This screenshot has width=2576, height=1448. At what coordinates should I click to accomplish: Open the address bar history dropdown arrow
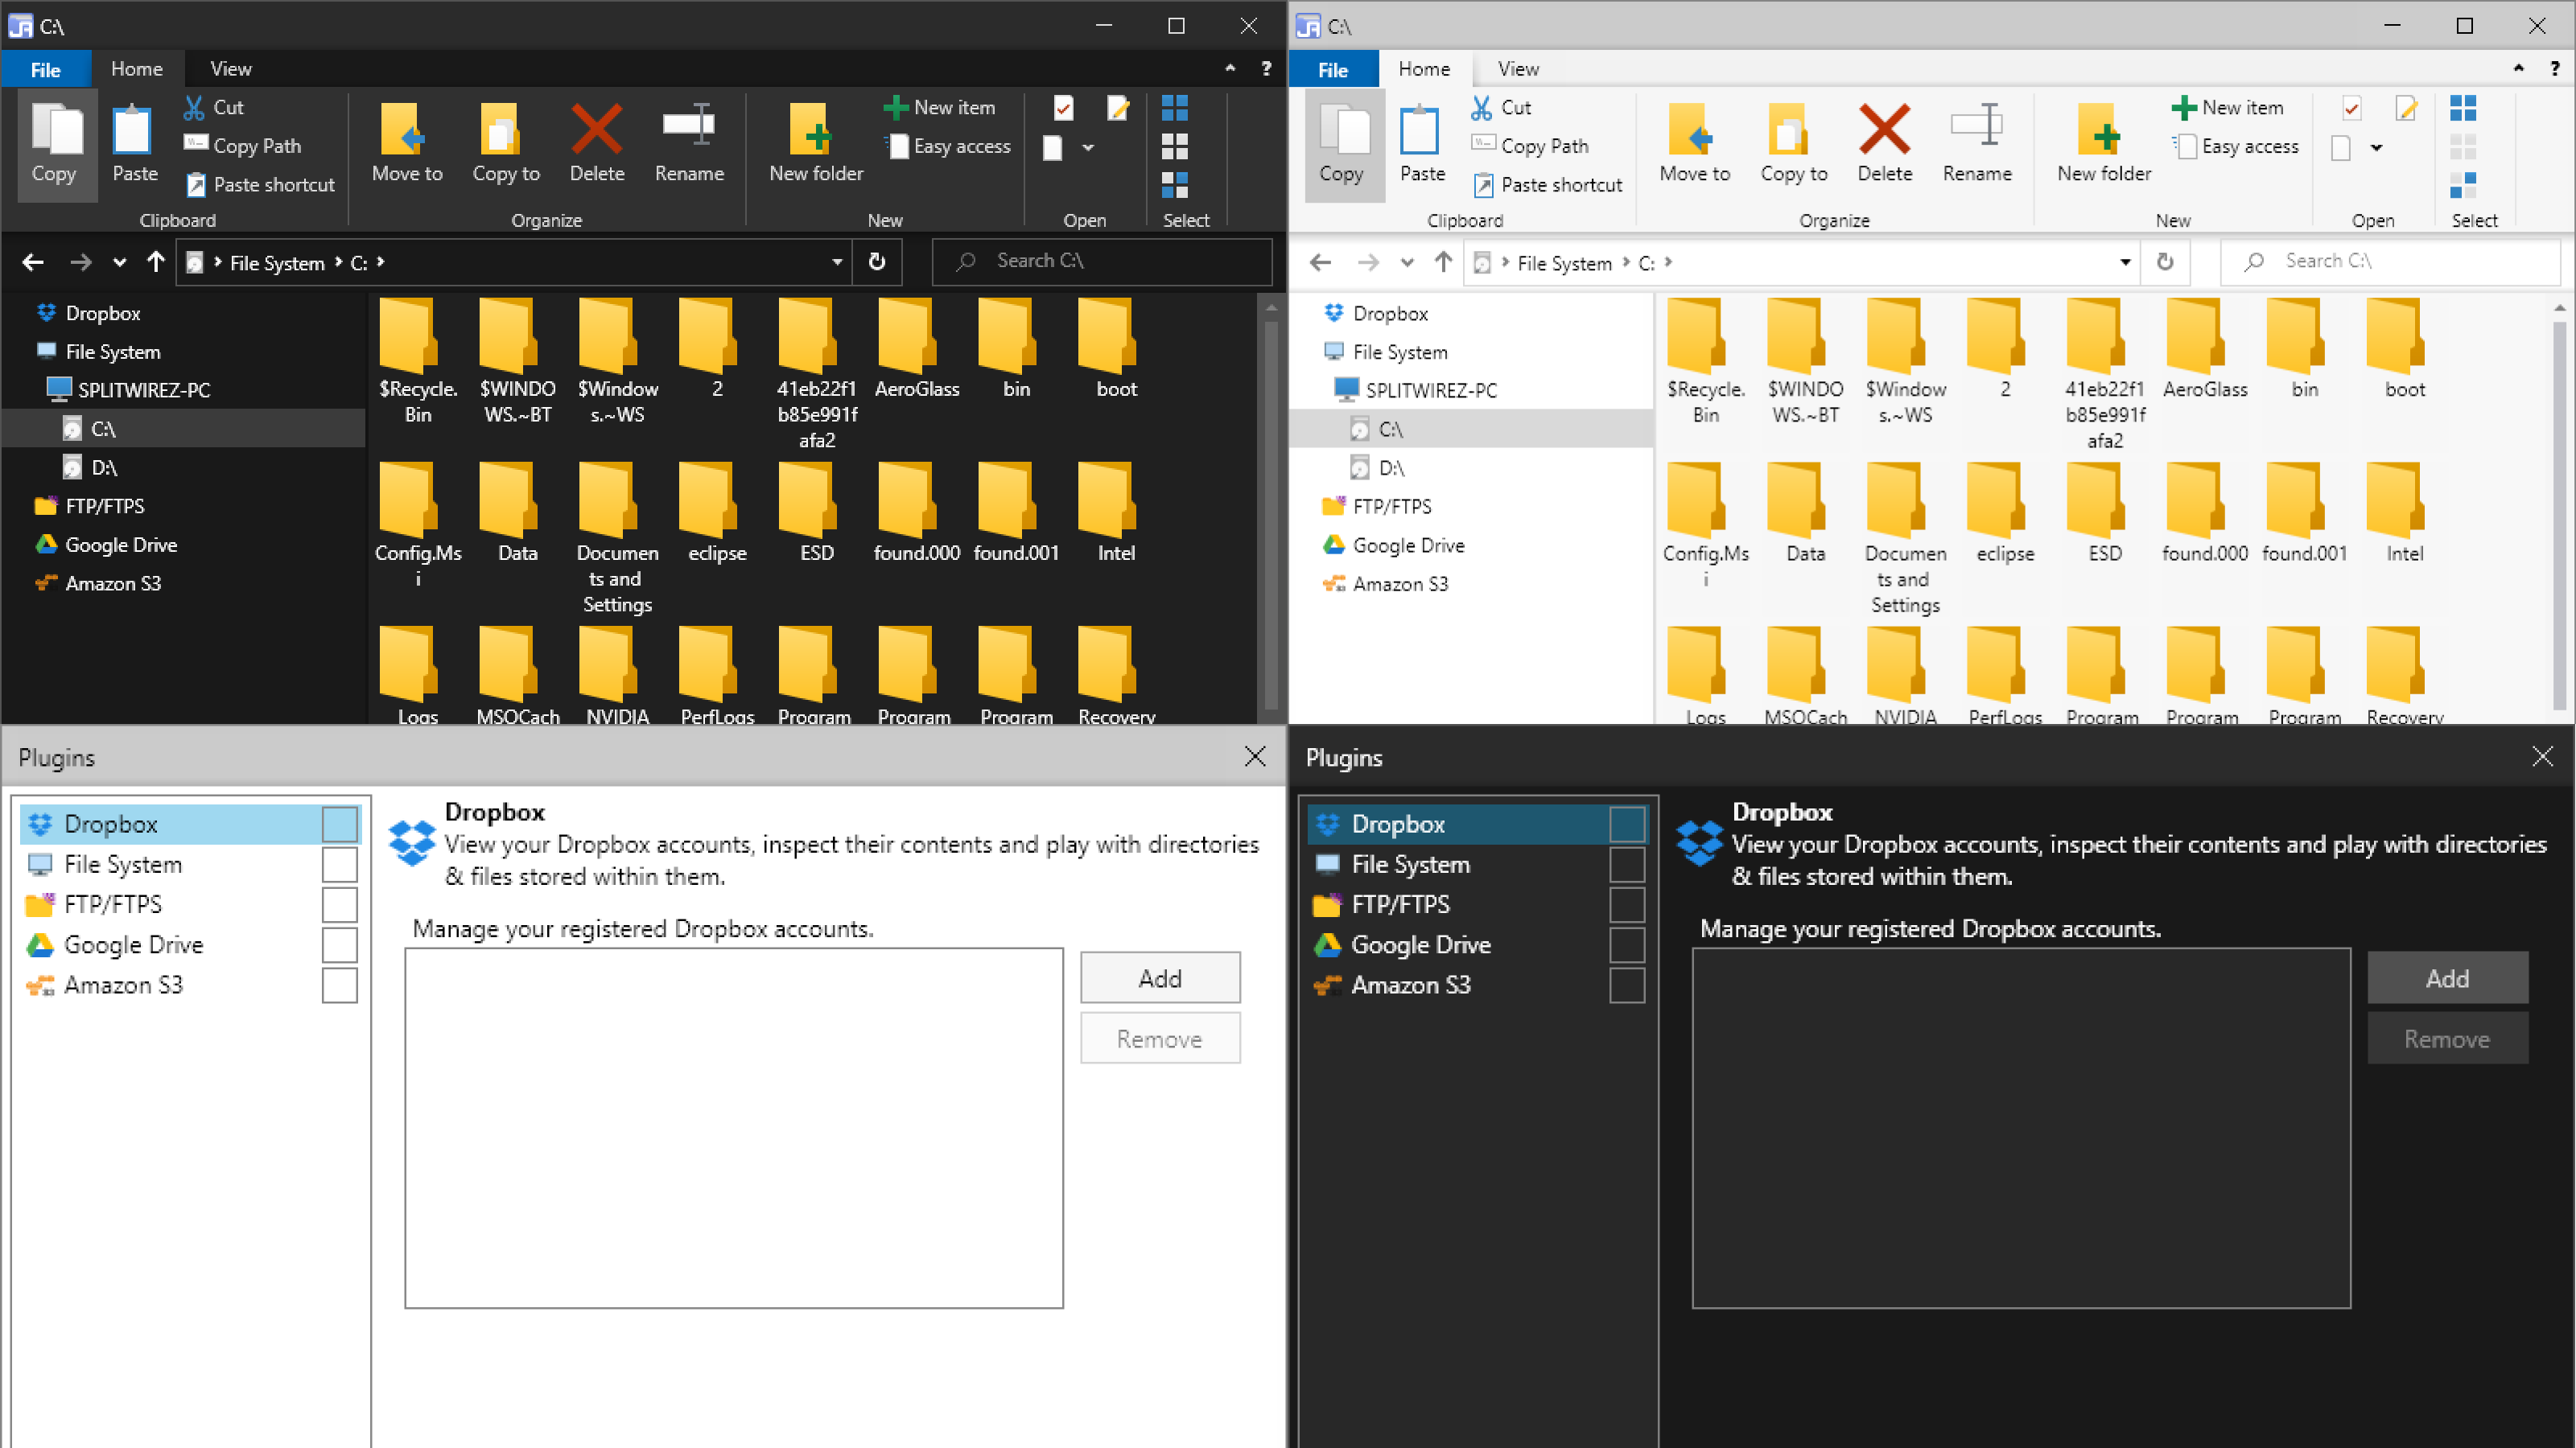click(x=836, y=261)
